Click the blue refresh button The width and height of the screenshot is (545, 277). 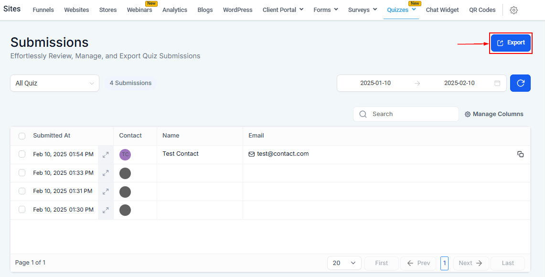(520, 83)
